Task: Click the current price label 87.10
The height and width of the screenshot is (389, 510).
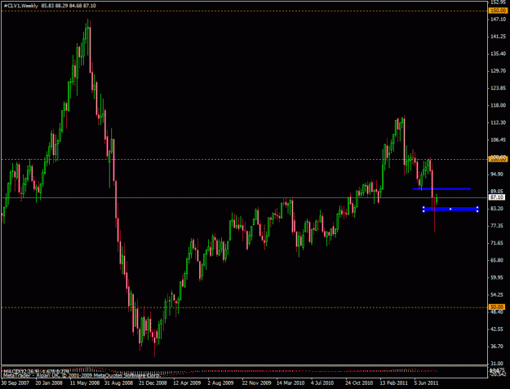Action: click(x=497, y=197)
